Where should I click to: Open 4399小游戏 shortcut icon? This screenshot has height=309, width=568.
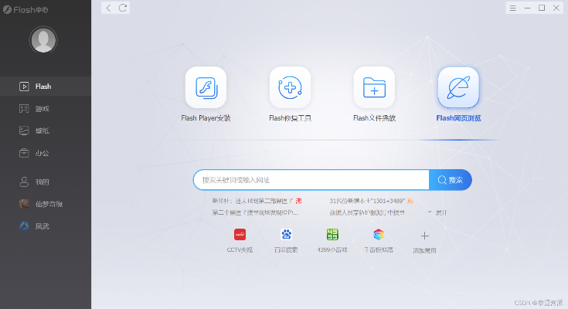(332, 234)
